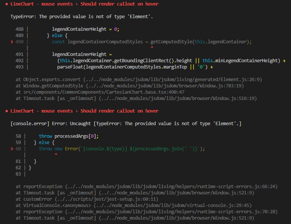Click the red arrow marker at line 60
The image size is (291, 224).
coord(12,149)
